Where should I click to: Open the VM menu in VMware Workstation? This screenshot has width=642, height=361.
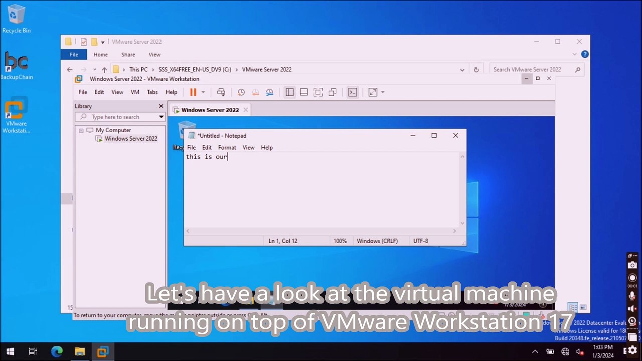tap(135, 92)
